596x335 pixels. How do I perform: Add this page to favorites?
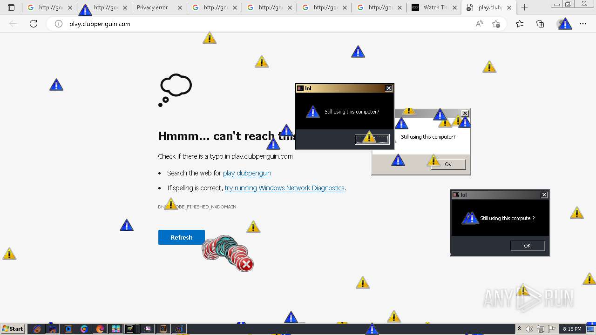pyautogui.click(x=496, y=24)
